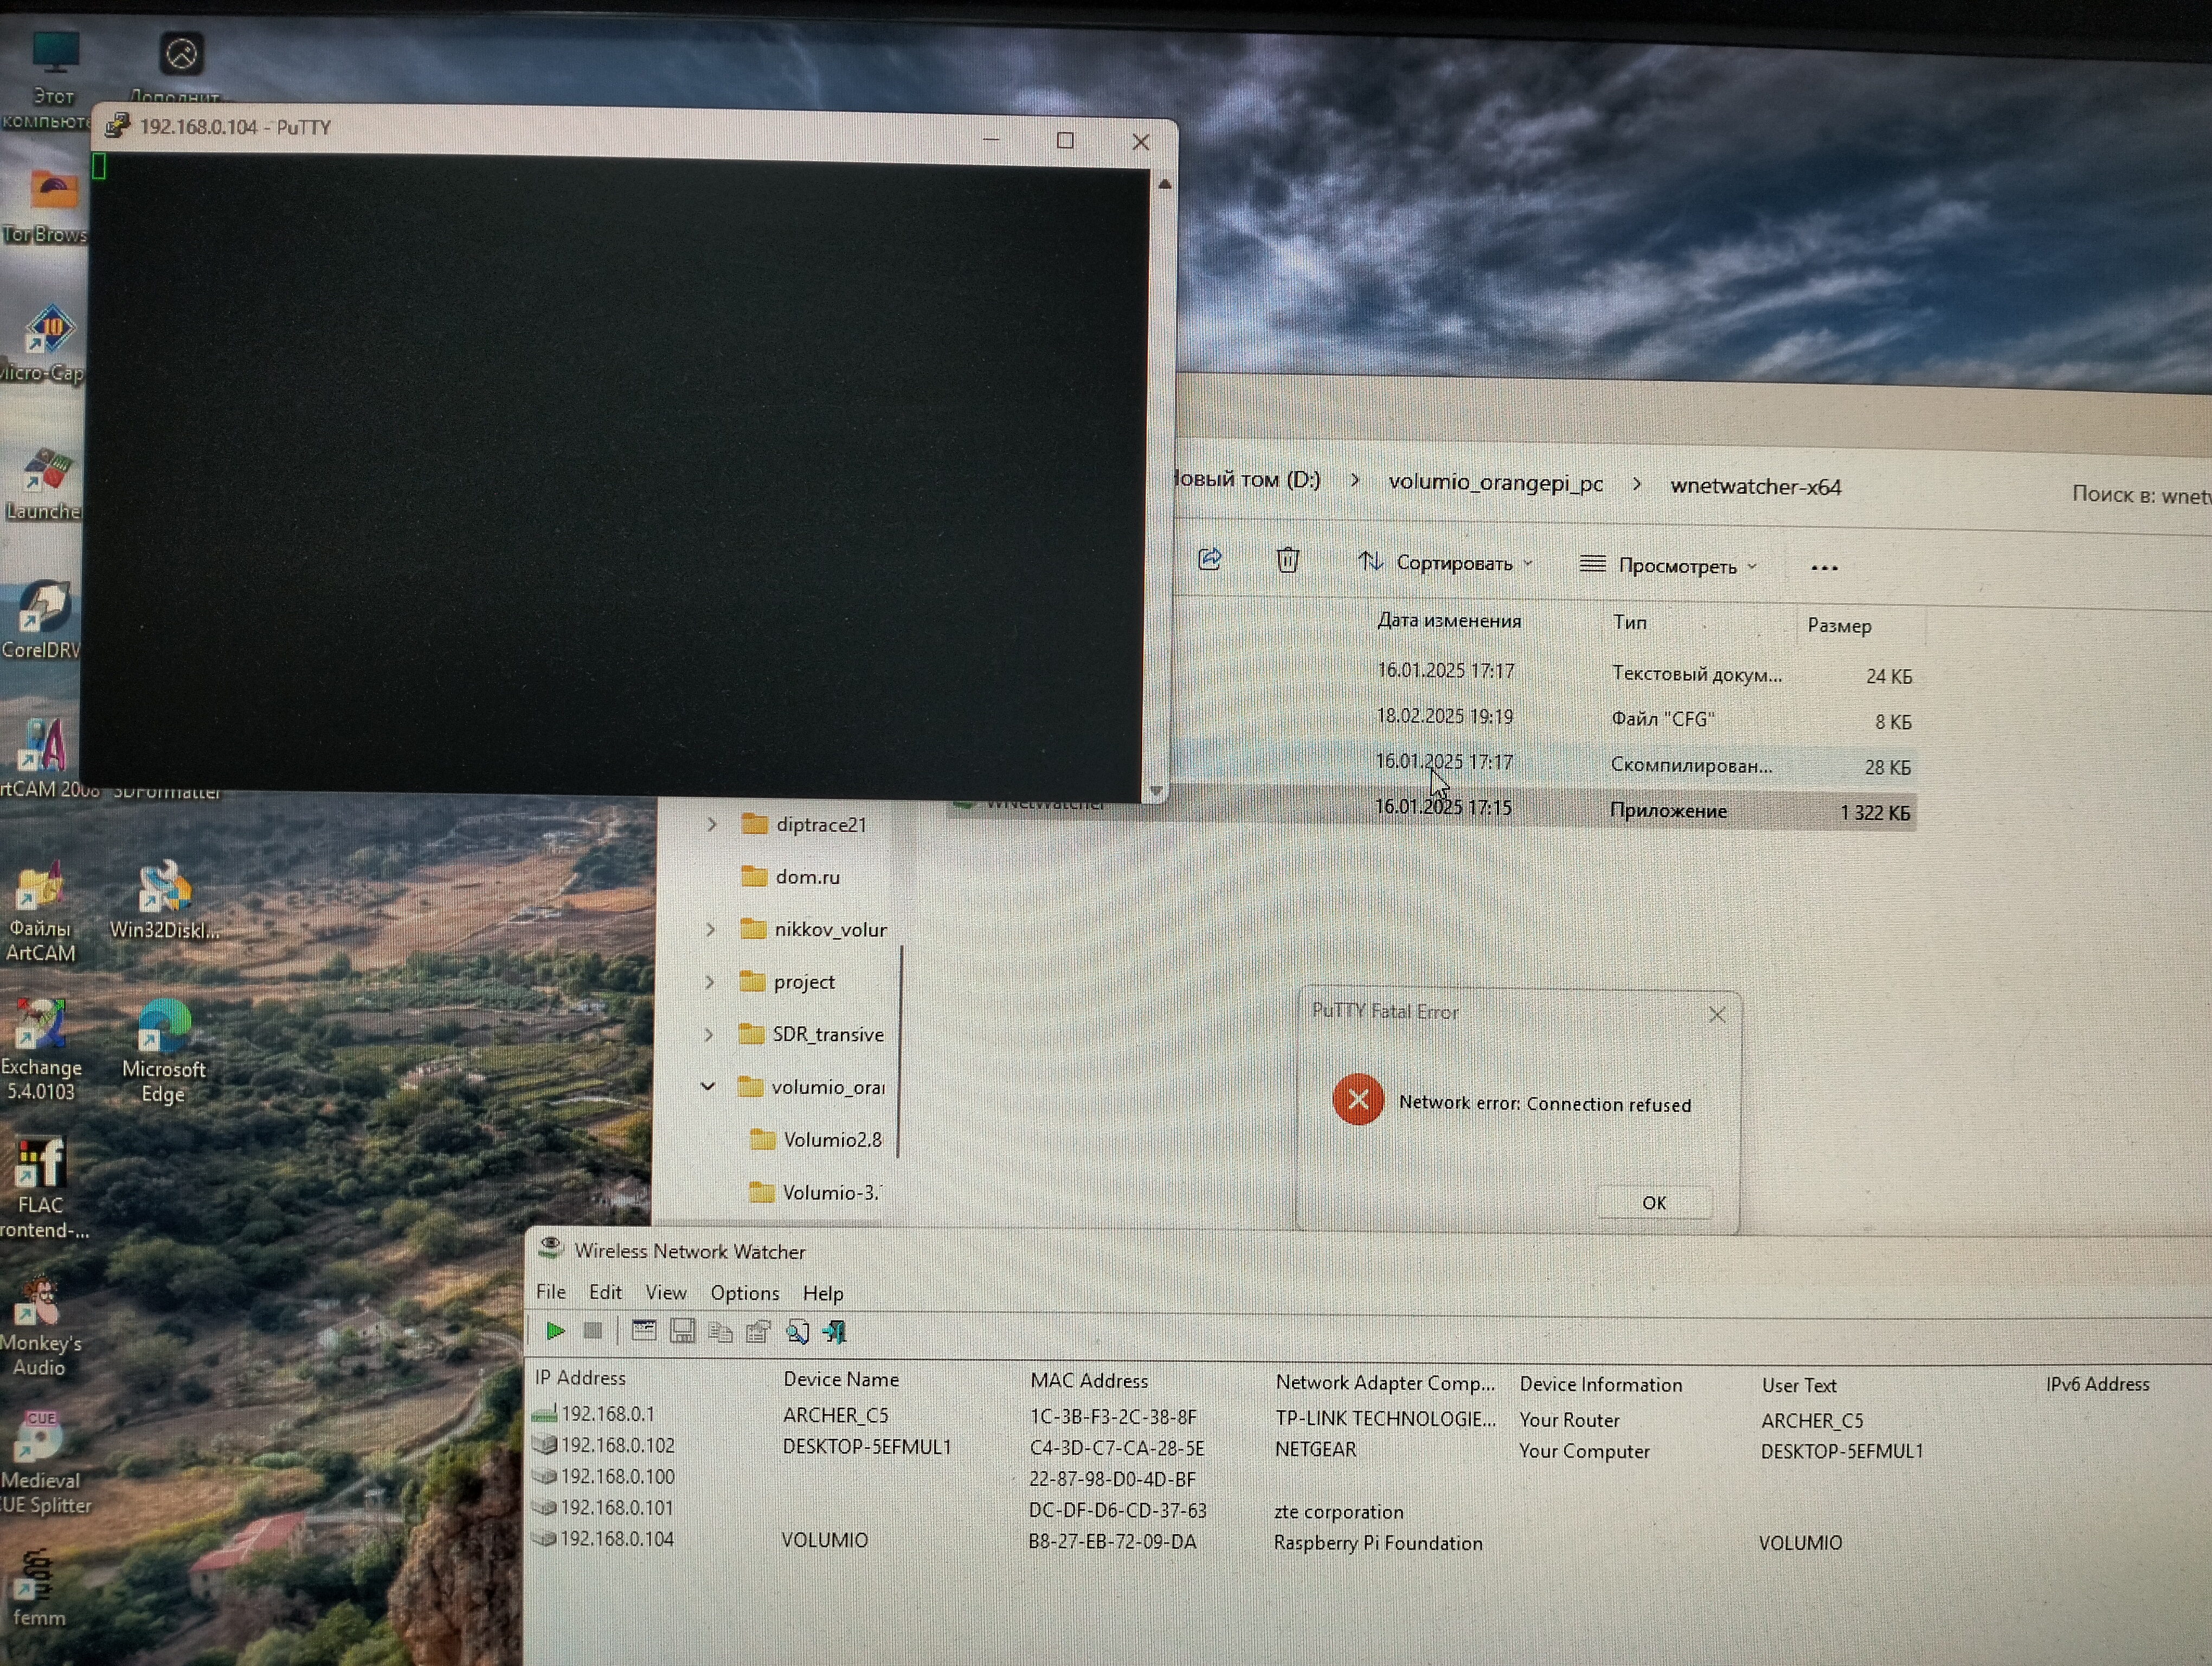Image resolution: width=2212 pixels, height=1666 pixels.
Task: Open the Edit menu in Network Watcher
Action: 605,1291
